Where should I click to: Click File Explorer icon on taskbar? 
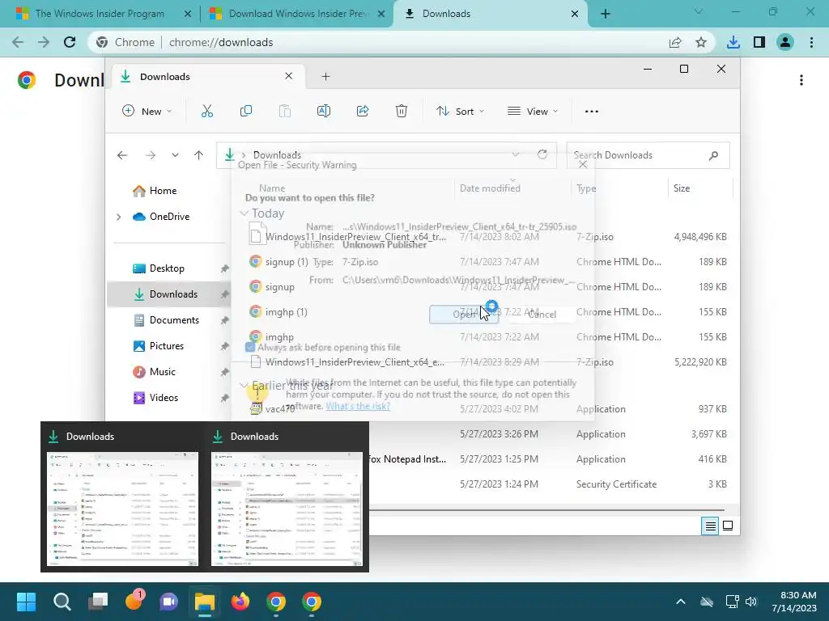[x=205, y=602]
